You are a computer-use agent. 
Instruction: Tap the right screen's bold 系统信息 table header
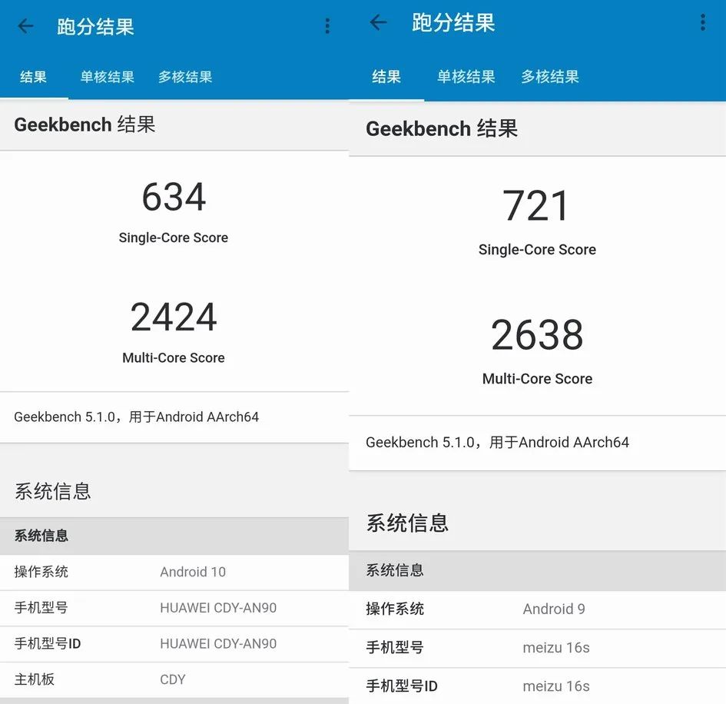pos(395,570)
